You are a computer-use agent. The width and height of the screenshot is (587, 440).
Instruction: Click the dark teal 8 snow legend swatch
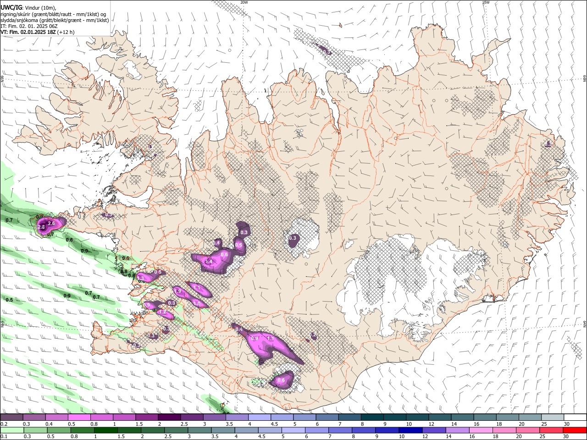pos(372,418)
